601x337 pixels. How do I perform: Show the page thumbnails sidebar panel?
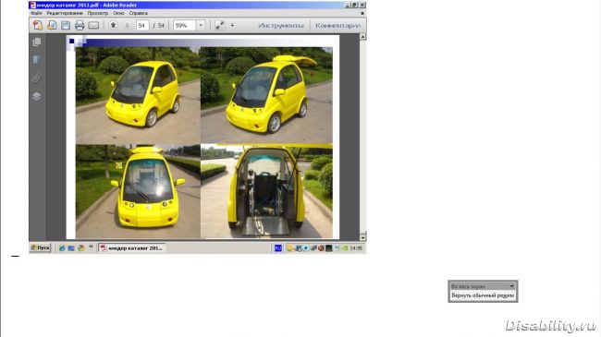point(37,42)
